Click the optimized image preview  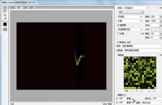(61, 56)
